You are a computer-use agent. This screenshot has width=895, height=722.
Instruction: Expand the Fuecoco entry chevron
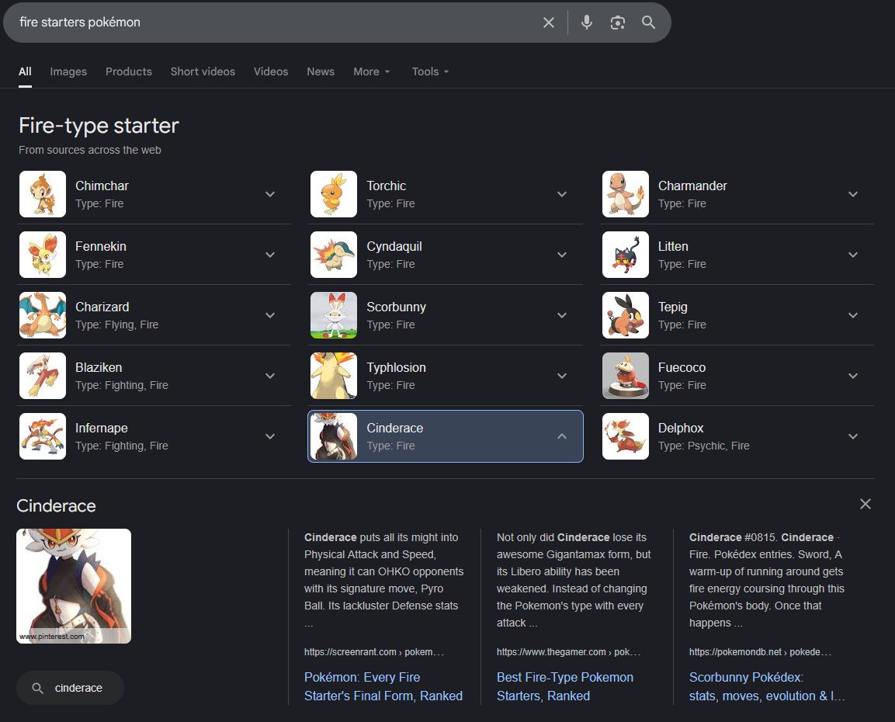tap(853, 376)
